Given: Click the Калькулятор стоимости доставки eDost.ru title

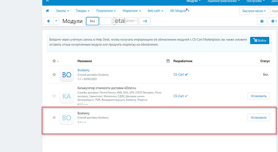Looking at the screenshot, I should pyautogui.click(x=106, y=88).
